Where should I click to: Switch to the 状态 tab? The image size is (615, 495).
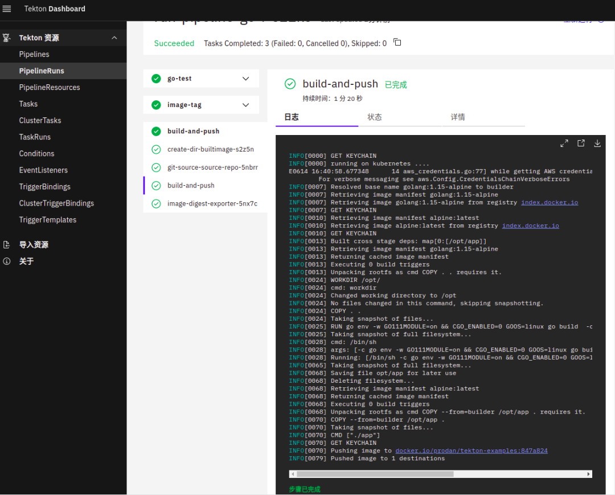[375, 117]
